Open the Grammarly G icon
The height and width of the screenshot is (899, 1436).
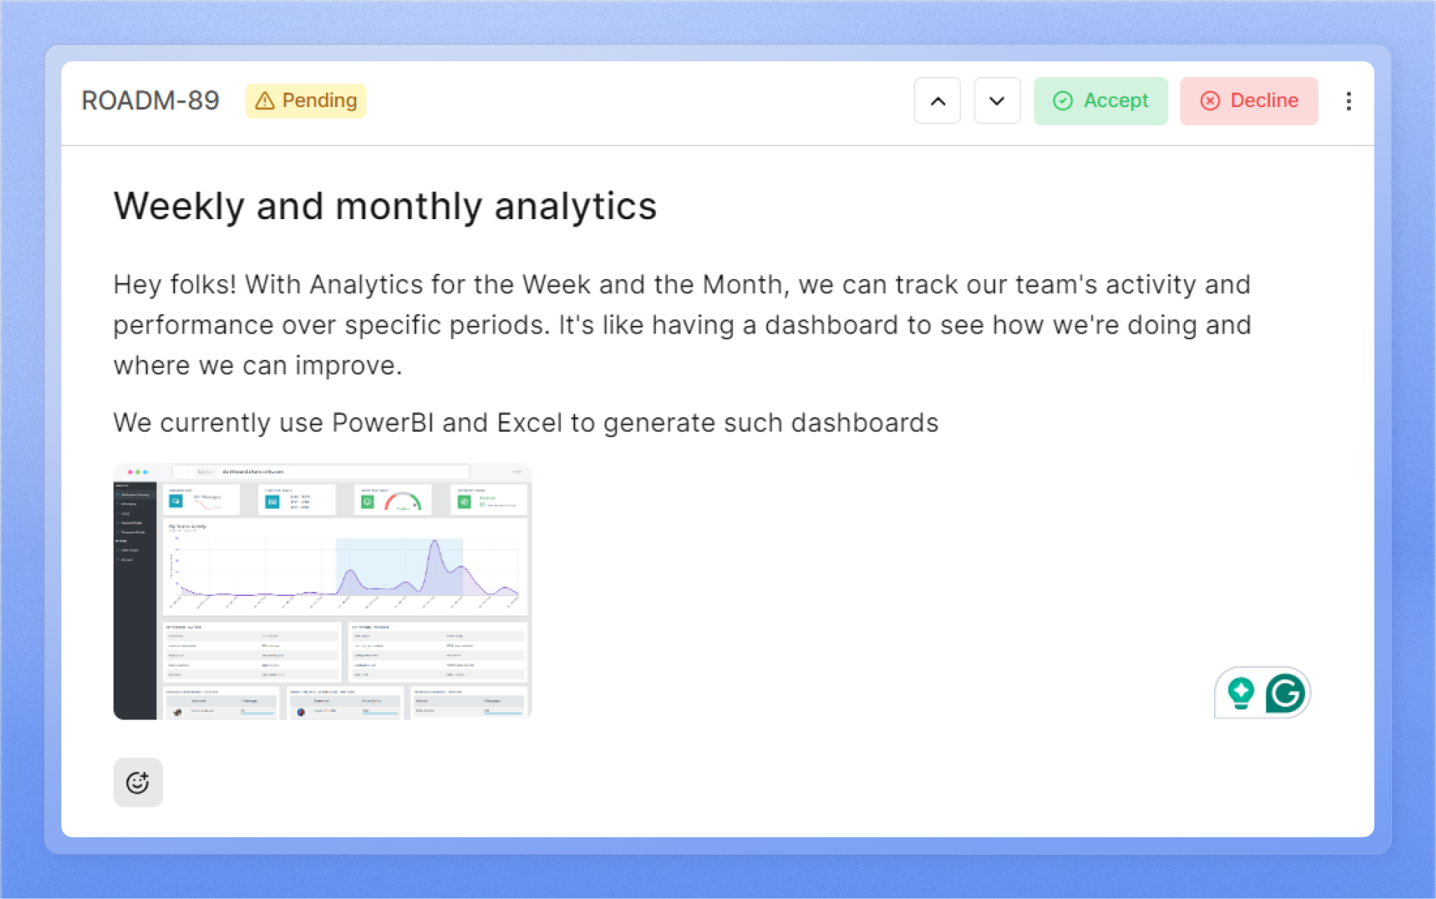[1285, 693]
